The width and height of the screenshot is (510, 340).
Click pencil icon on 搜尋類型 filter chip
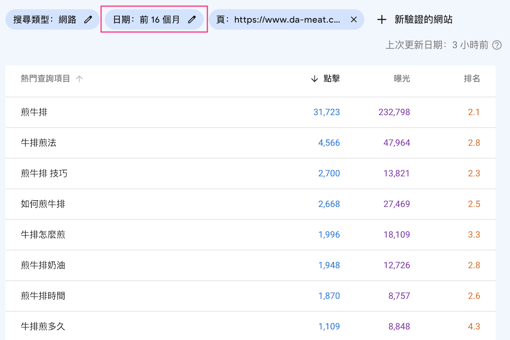[x=88, y=20]
